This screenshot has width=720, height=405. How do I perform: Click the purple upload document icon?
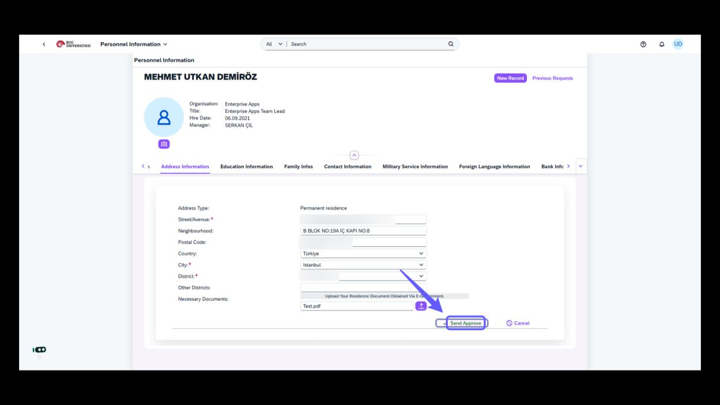(x=421, y=306)
